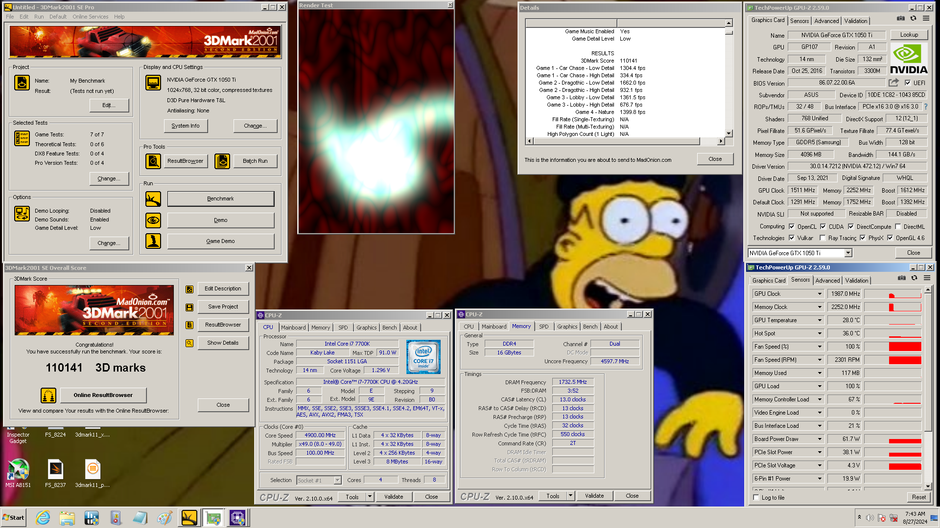Click the CPU-Z taskbar icon
The width and height of the screenshot is (940, 528).
tap(237, 518)
